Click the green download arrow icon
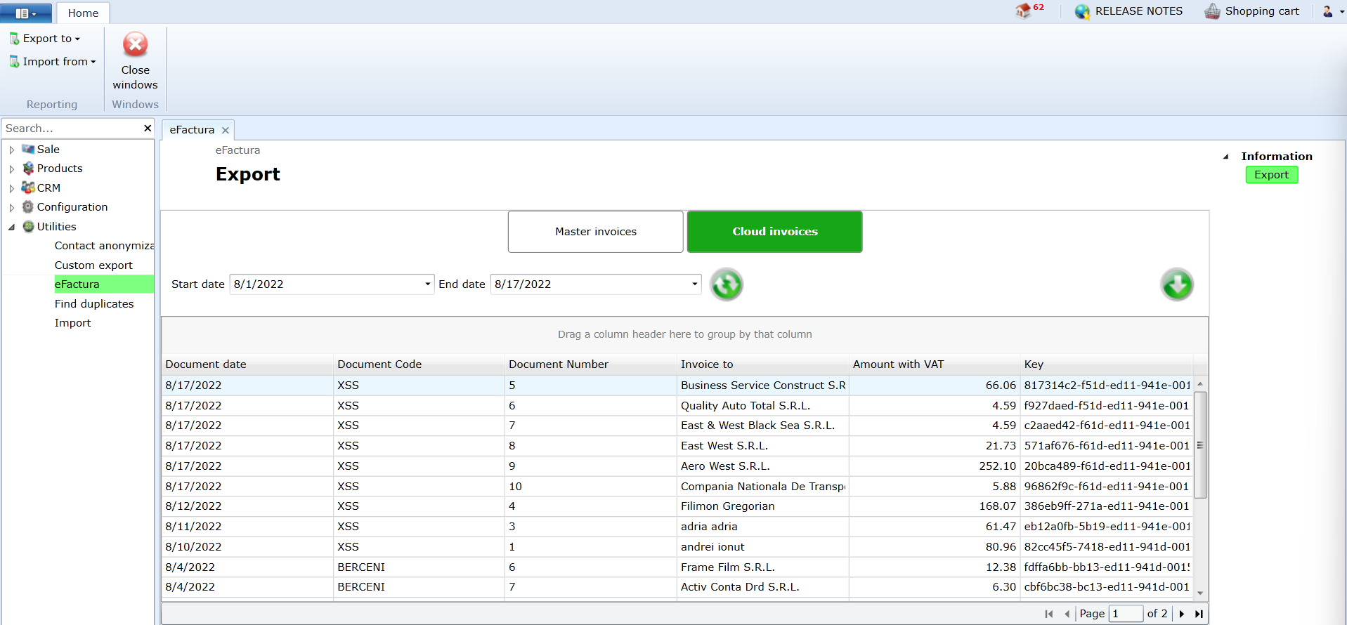Viewport: 1347px width, 625px height. [x=1176, y=284]
